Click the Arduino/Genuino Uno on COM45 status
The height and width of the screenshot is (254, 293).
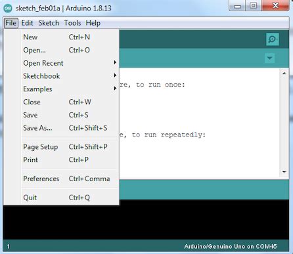pyautogui.click(x=231, y=247)
